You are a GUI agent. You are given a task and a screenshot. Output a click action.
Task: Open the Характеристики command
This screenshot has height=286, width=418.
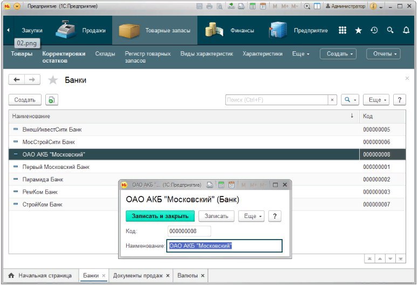[262, 53]
